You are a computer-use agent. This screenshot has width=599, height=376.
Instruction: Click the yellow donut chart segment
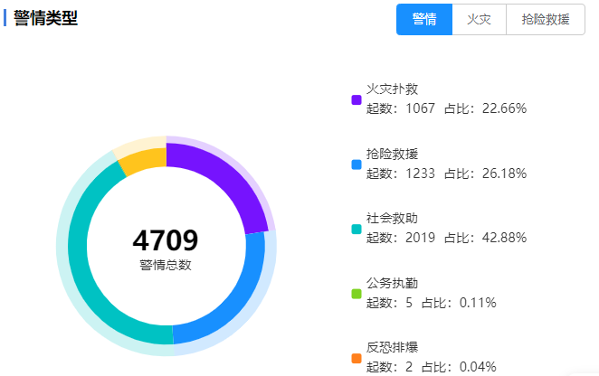(x=145, y=162)
